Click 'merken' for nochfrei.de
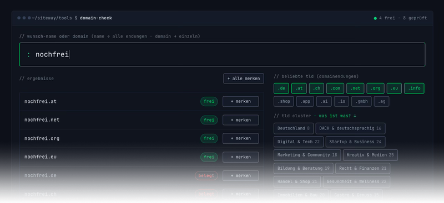The width and height of the screenshot is (444, 203). point(240,175)
